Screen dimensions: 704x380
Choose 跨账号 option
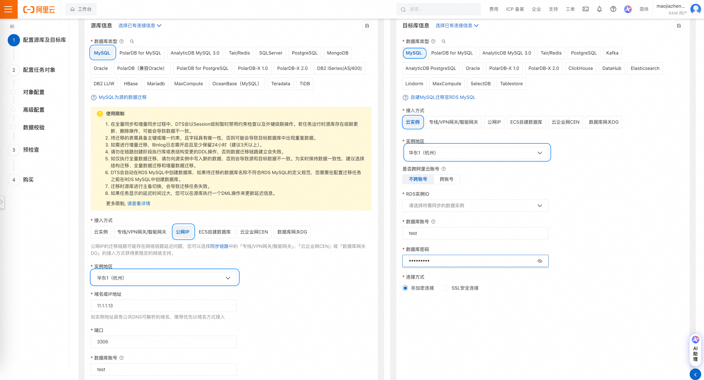(x=447, y=179)
